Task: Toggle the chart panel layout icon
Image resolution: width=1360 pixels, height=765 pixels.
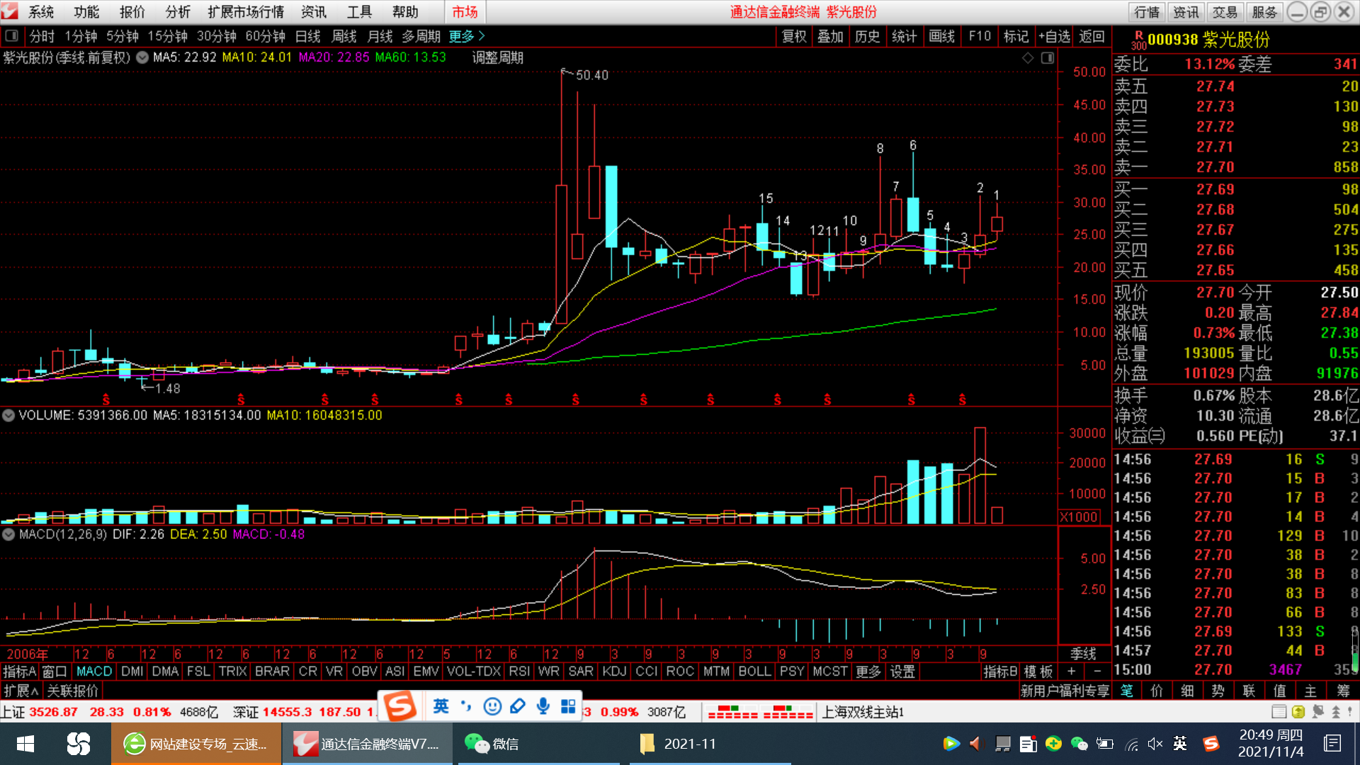Action: [1048, 58]
